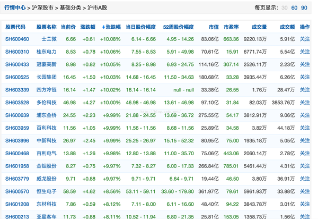Image resolution: width=318 pixels, height=219 pixels.
Task: Follow 威龙股份 via 关注 link
Action: coord(305,179)
